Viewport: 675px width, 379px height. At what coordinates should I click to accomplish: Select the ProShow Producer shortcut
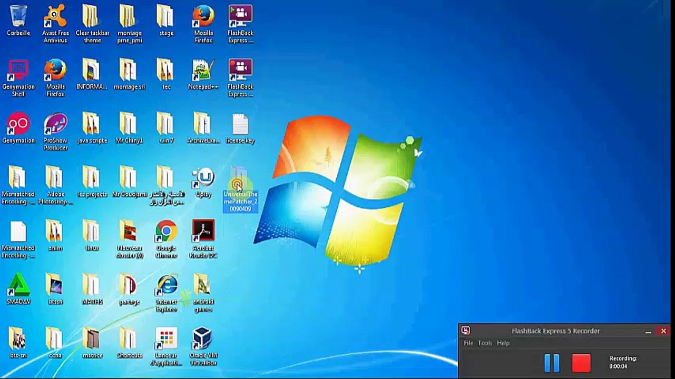click(55, 131)
